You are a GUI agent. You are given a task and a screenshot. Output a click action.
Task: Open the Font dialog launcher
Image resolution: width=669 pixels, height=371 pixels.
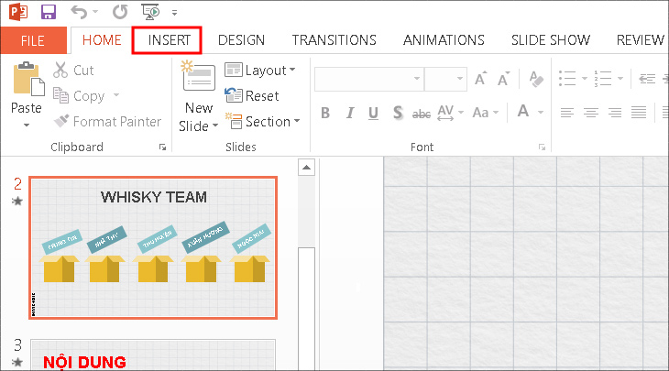click(542, 147)
